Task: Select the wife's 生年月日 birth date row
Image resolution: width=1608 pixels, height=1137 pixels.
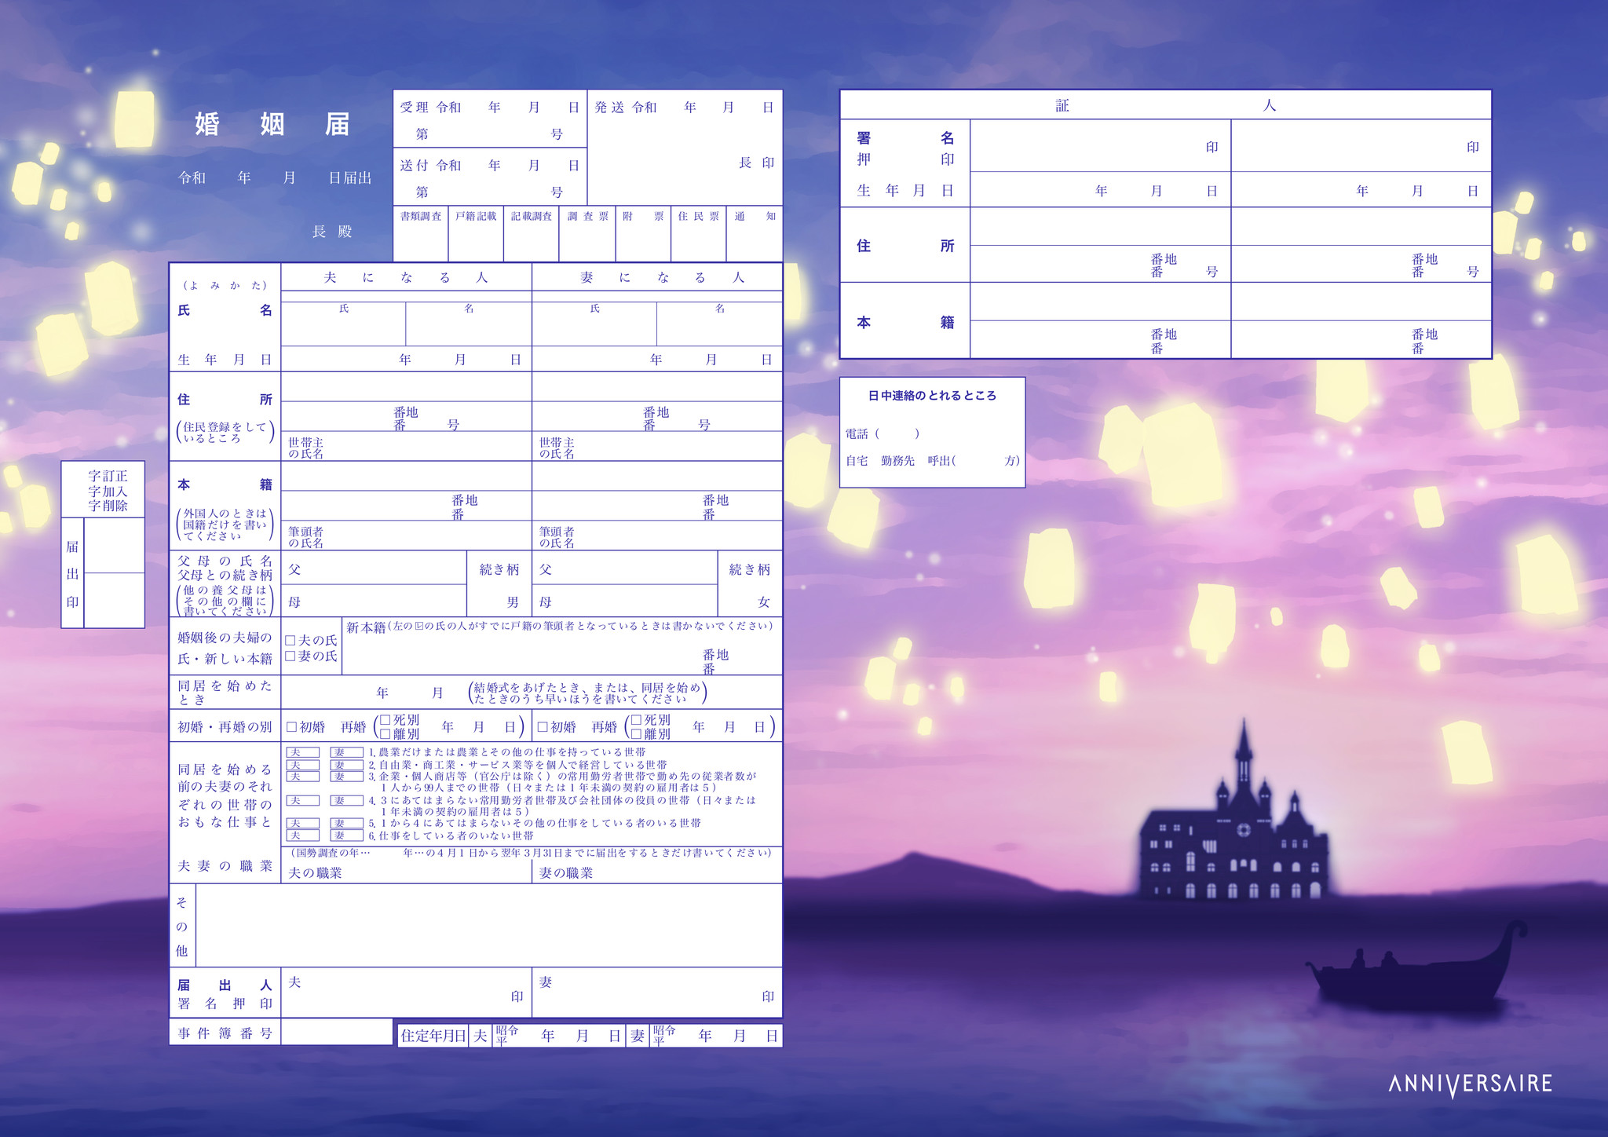Action: pyautogui.click(x=657, y=360)
